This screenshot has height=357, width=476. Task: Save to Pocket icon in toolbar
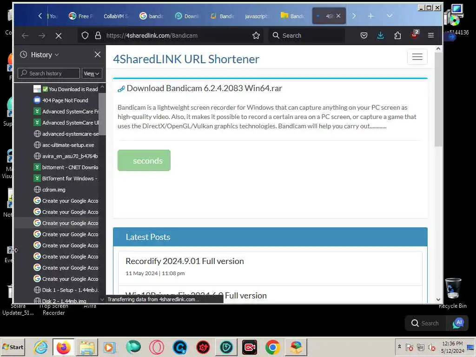[x=364, y=35]
